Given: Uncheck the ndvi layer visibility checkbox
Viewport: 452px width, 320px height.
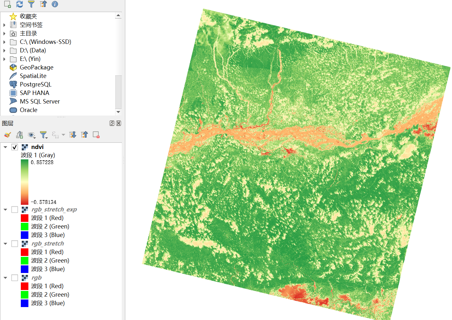Looking at the screenshot, I should coord(15,147).
